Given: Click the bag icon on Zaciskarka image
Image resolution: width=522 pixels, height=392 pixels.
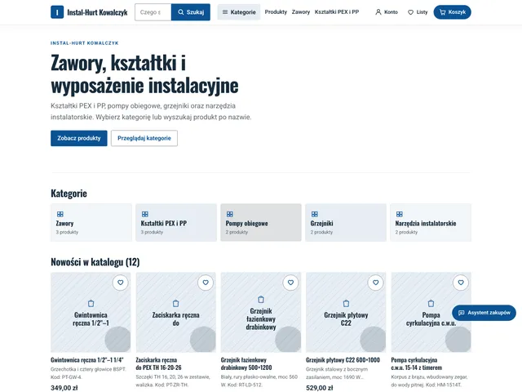Looking at the screenshot, I should coord(176,303).
